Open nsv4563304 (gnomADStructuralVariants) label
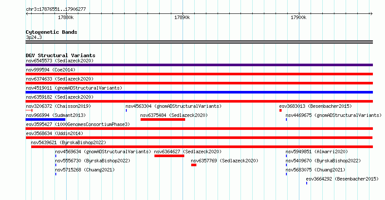Screen dimensions: 385x200 click(x=173, y=106)
